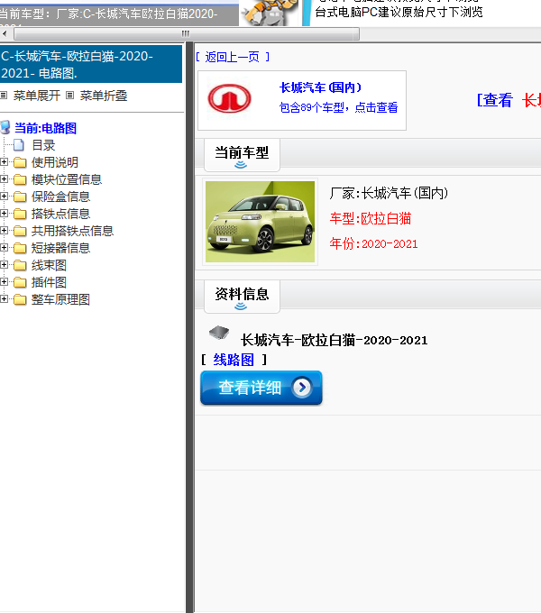The height and width of the screenshot is (613, 541).
Task: Expand the 模块位置信息 folder node
Action: (x=4, y=179)
